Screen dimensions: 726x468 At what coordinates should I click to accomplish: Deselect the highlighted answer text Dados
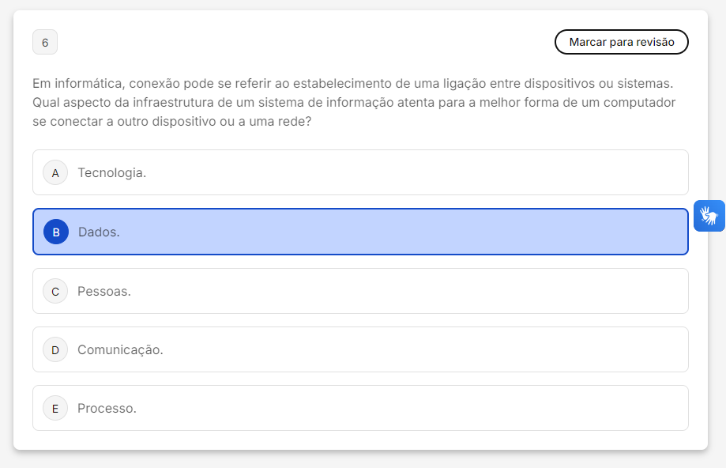[99, 232]
